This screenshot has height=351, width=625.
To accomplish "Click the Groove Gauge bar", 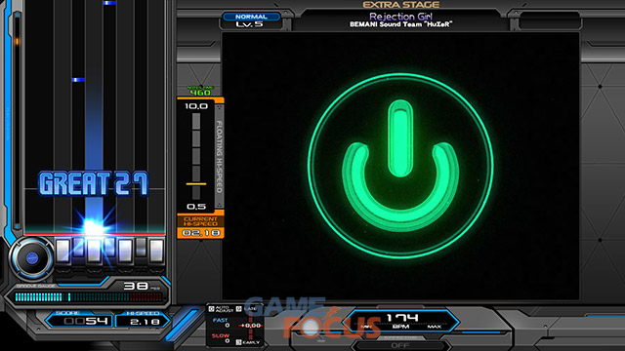I will [x=89, y=296].
